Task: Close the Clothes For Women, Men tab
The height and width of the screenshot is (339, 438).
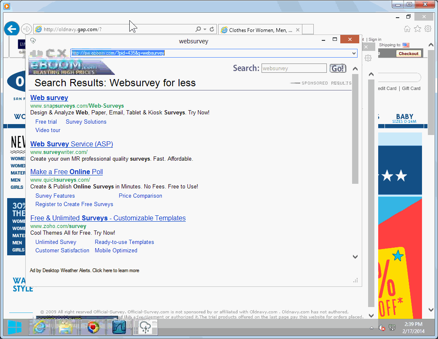Action: coord(298,30)
